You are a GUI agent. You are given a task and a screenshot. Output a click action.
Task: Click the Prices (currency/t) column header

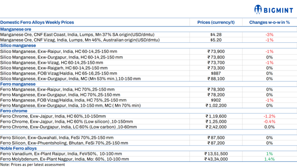click(216, 22)
